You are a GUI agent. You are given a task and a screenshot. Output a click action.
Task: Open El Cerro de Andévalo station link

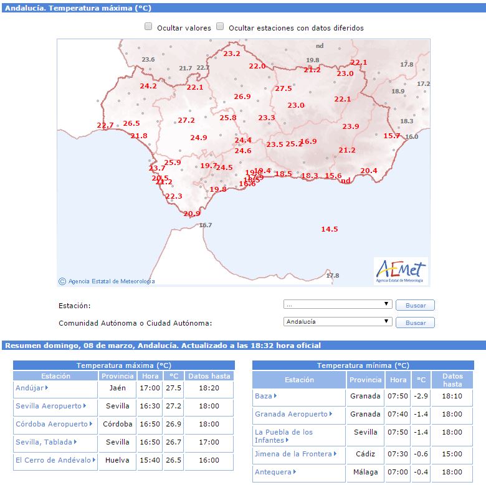(55, 460)
